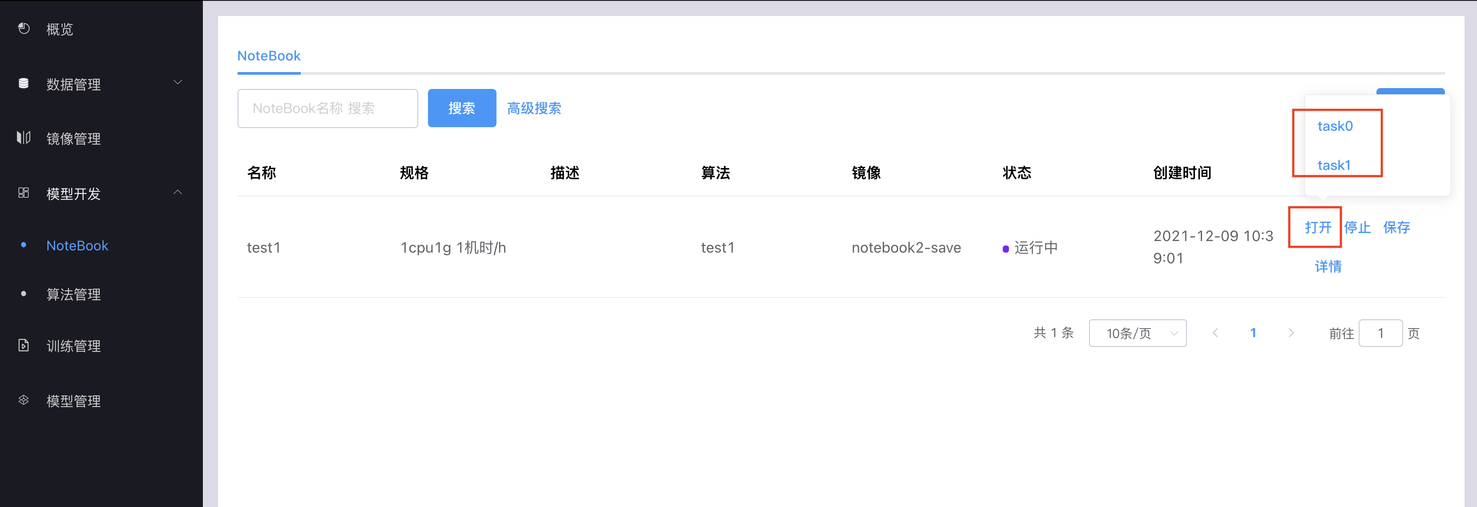Viewport: 1477px width, 507px height.
Task: Collapse the 模型开发 menu chevron
Action: 178,192
